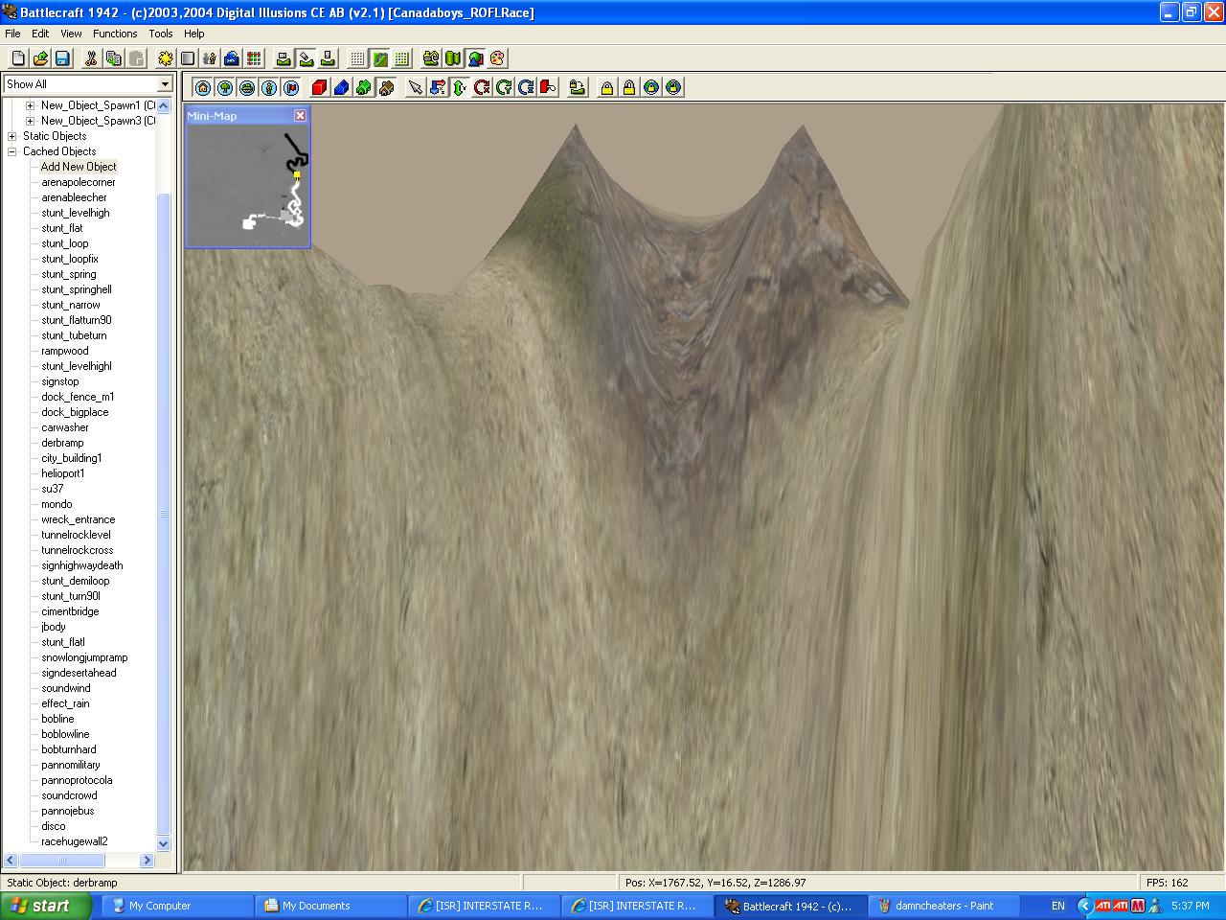Click the color palette icon
Image resolution: width=1226 pixels, height=920 pixels.
497,58
